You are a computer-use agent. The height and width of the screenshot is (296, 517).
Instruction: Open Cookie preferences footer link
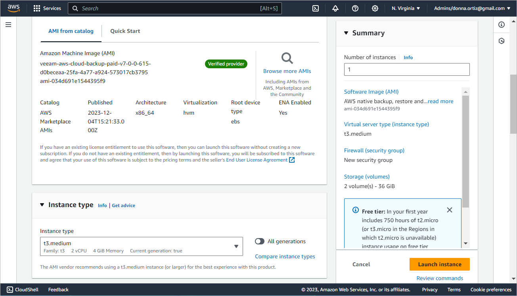[491, 290]
